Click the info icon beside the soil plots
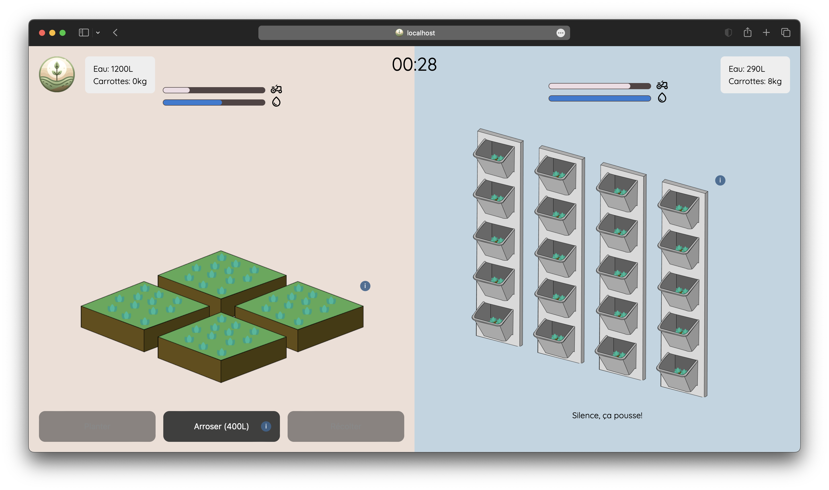Image resolution: width=829 pixels, height=490 pixels. pyautogui.click(x=365, y=286)
